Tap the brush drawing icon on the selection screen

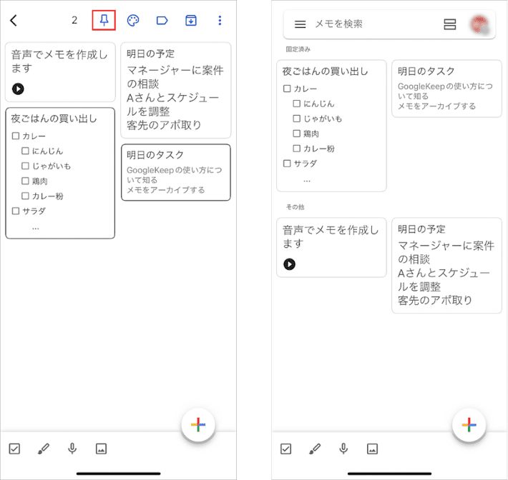click(x=43, y=449)
